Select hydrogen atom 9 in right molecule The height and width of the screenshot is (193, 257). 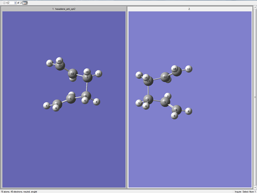pos(174,116)
